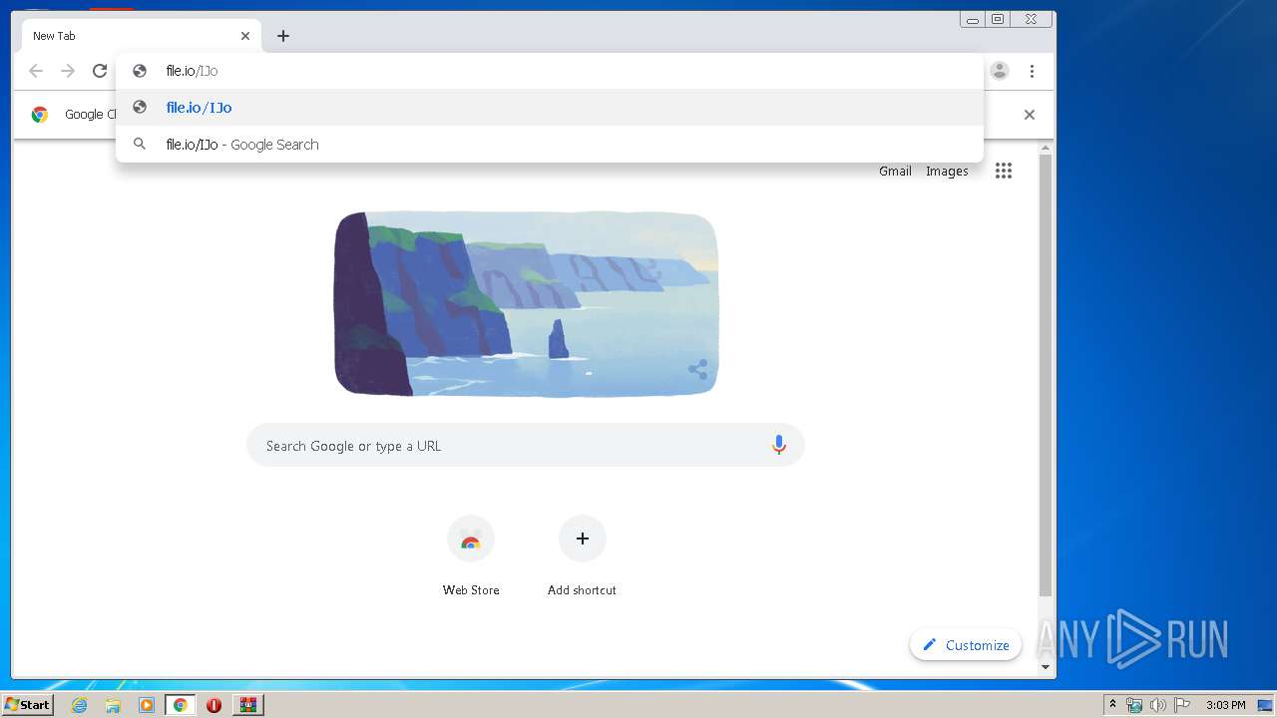
Task: Show hidden tray icons arrow
Action: tap(1112, 705)
